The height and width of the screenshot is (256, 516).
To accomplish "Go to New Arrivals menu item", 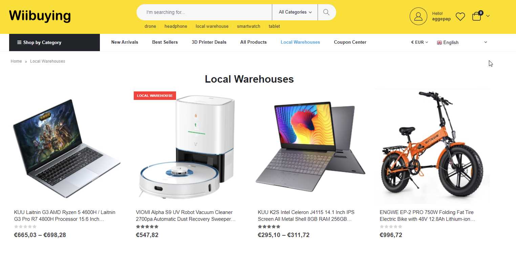I will 125,42.
